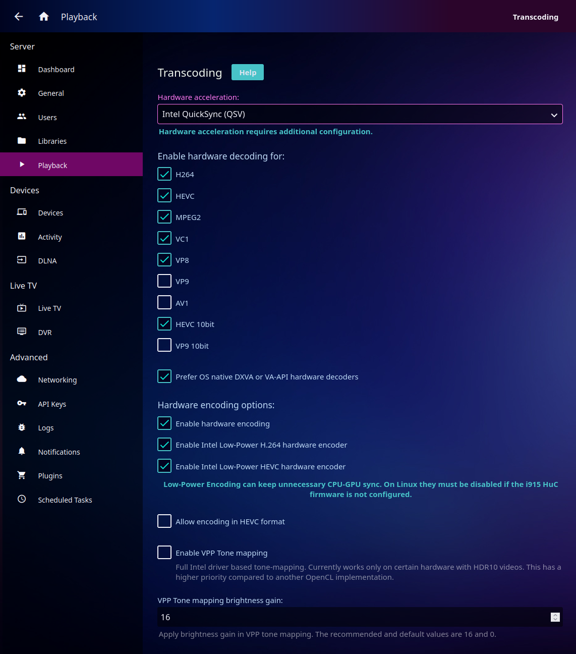Tick Allow encoding in HEVC format
The image size is (576, 654).
(164, 521)
